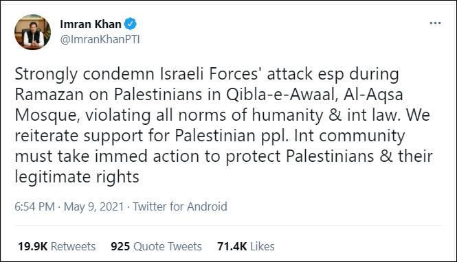Screen dimensions: 457x262
Task: Click the Al-Aqsa text in the tweet
Action: click(x=373, y=95)
